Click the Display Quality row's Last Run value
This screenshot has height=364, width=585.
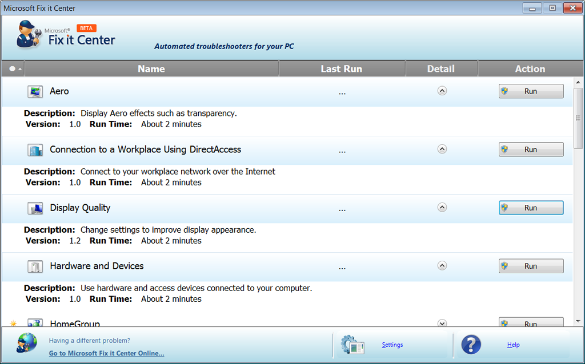click(342, 210)
